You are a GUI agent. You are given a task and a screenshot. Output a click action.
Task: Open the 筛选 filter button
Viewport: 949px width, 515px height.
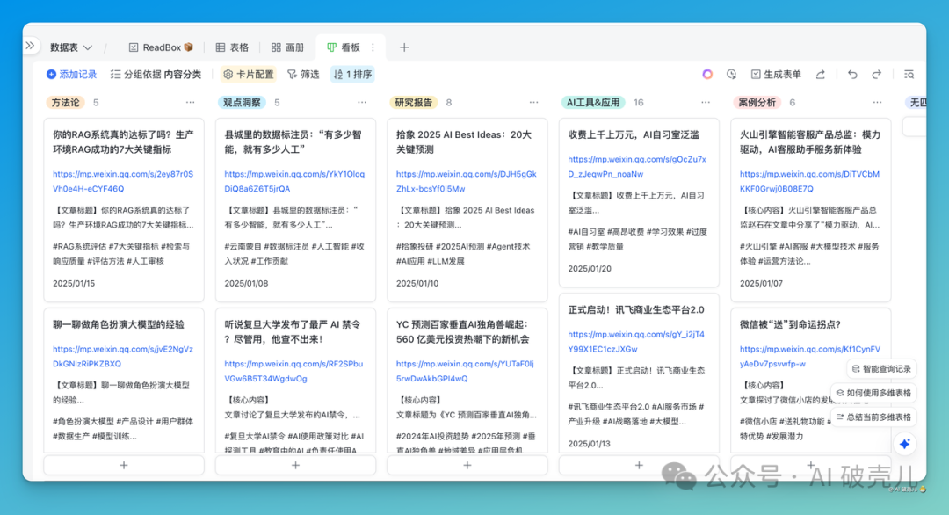click(x=303, y=75)
